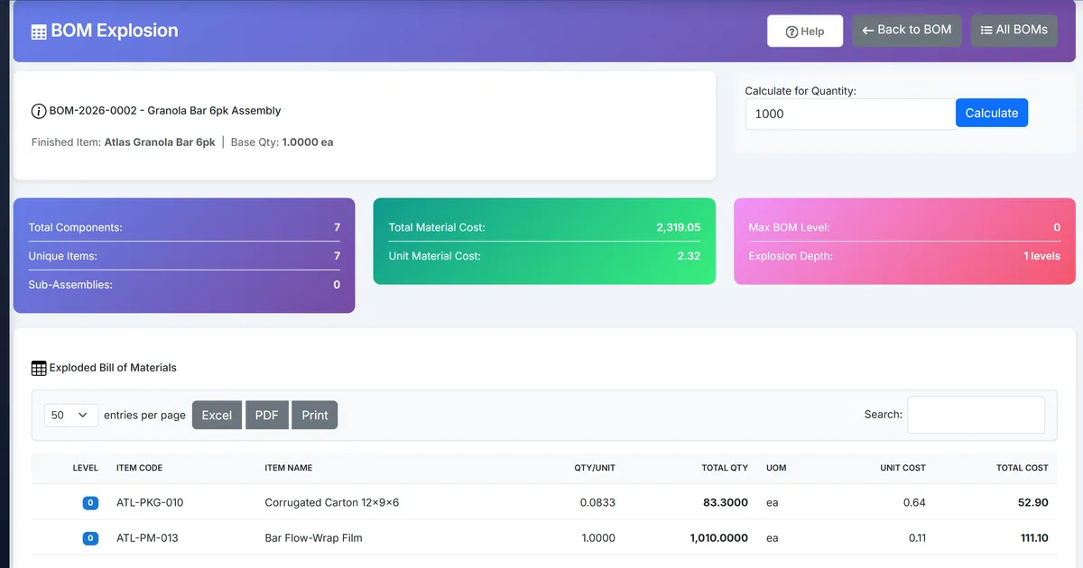Sort by the ITEM NAME column header

click(x=289, y=468)
